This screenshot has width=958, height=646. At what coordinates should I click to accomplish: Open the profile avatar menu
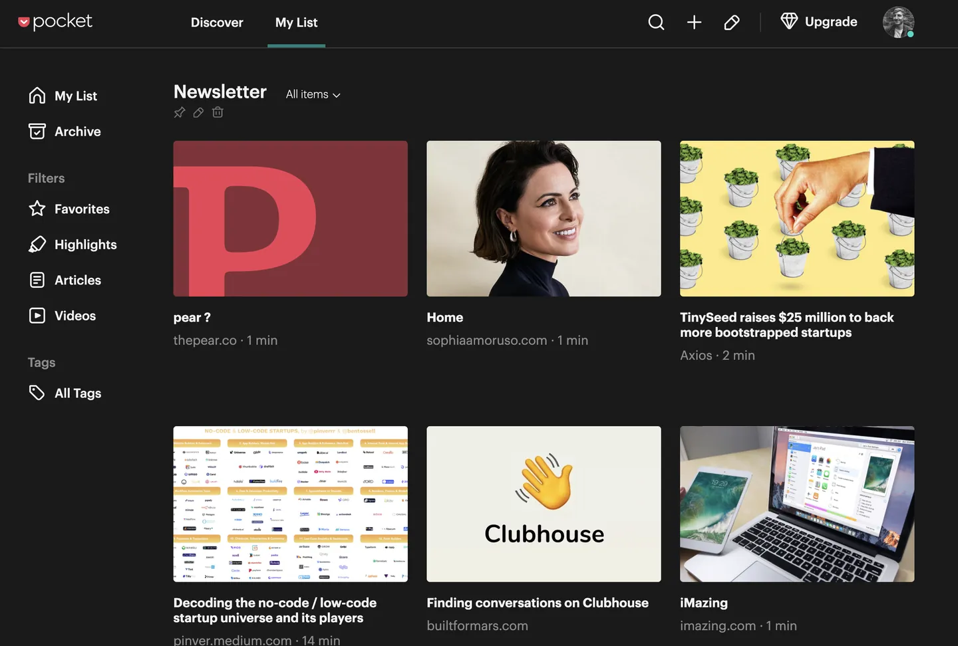point(898,22)
